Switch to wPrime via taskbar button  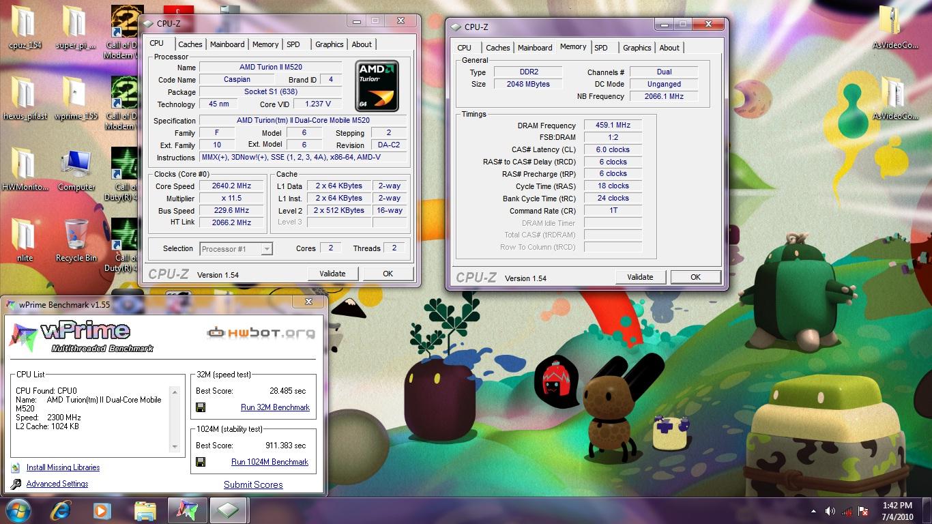click(187, 510)
